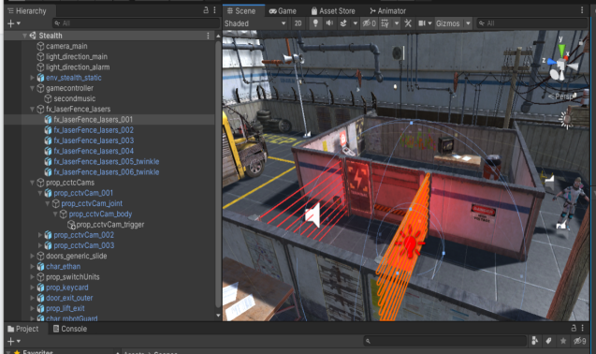Collapse prop_cctvCam_001 prefab
Screen dimensions: 596x354
(x=40, y=193)
